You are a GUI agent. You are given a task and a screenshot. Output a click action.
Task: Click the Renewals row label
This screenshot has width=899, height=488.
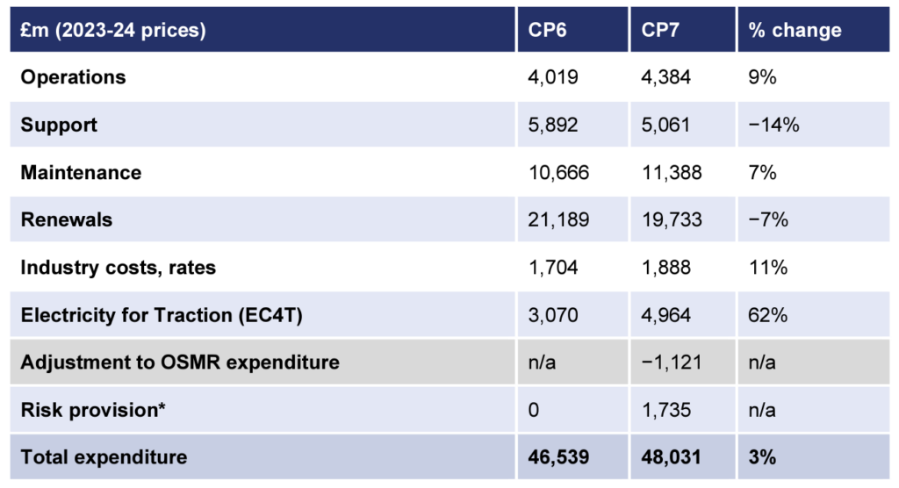67,219
